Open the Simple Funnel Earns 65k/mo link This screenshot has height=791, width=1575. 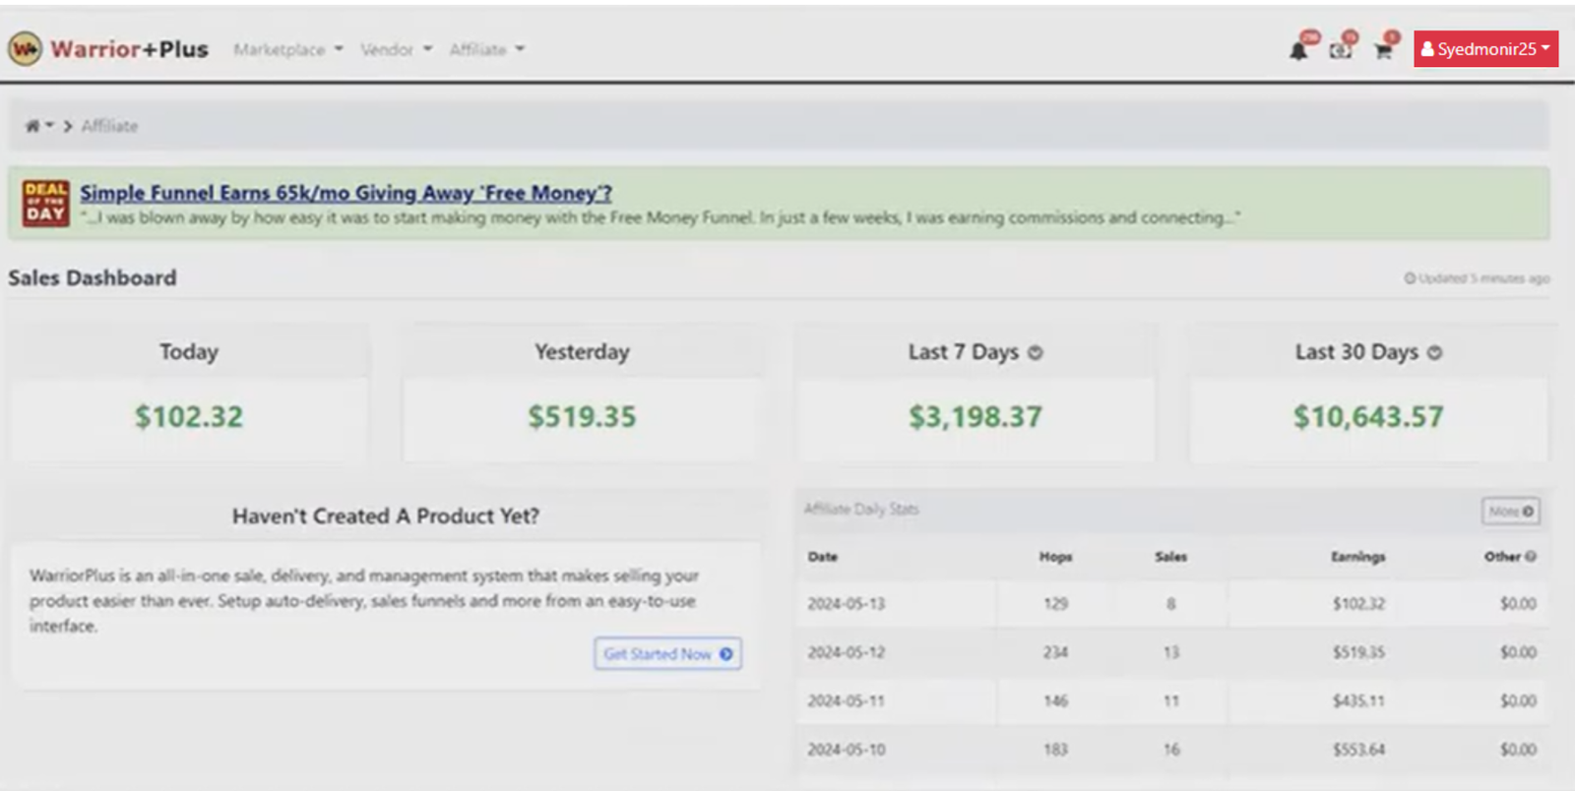pyautogui.click(x=346, y=193)
